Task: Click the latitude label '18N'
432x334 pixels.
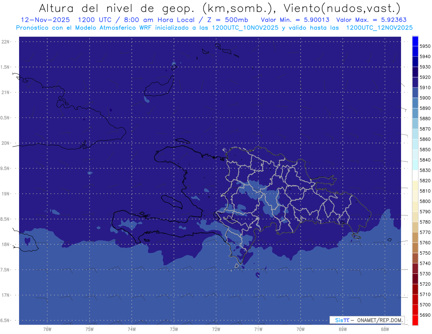Action: tap(6, 244)
